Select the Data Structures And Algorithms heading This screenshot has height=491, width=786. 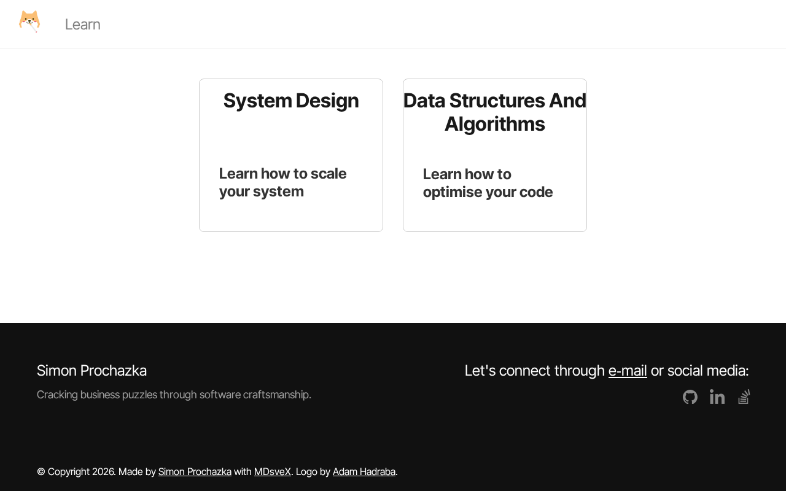[x=495, y=112]
